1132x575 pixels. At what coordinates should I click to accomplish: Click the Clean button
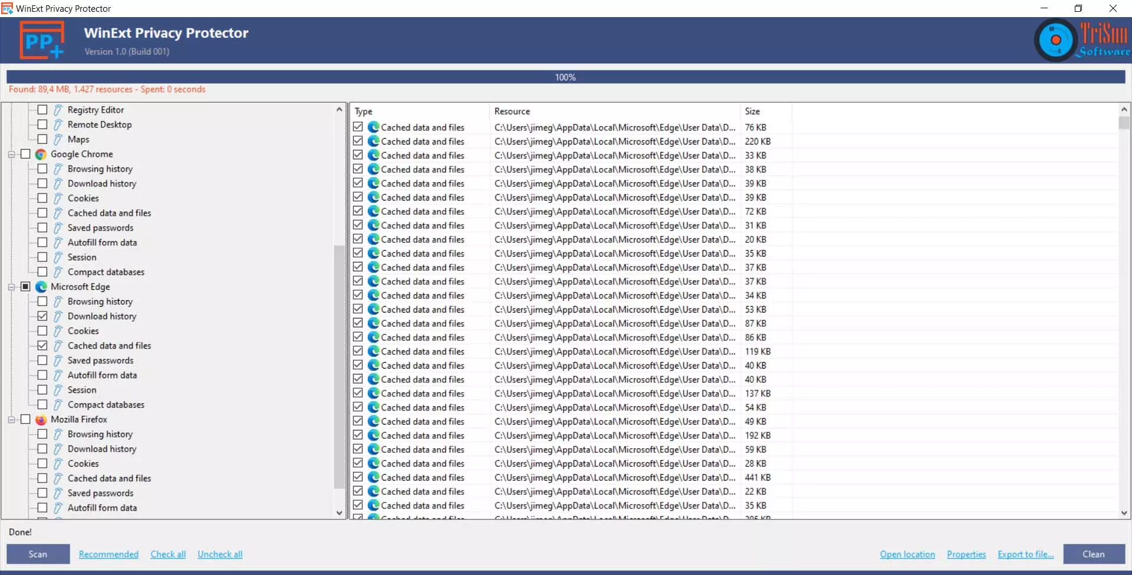1094,554
